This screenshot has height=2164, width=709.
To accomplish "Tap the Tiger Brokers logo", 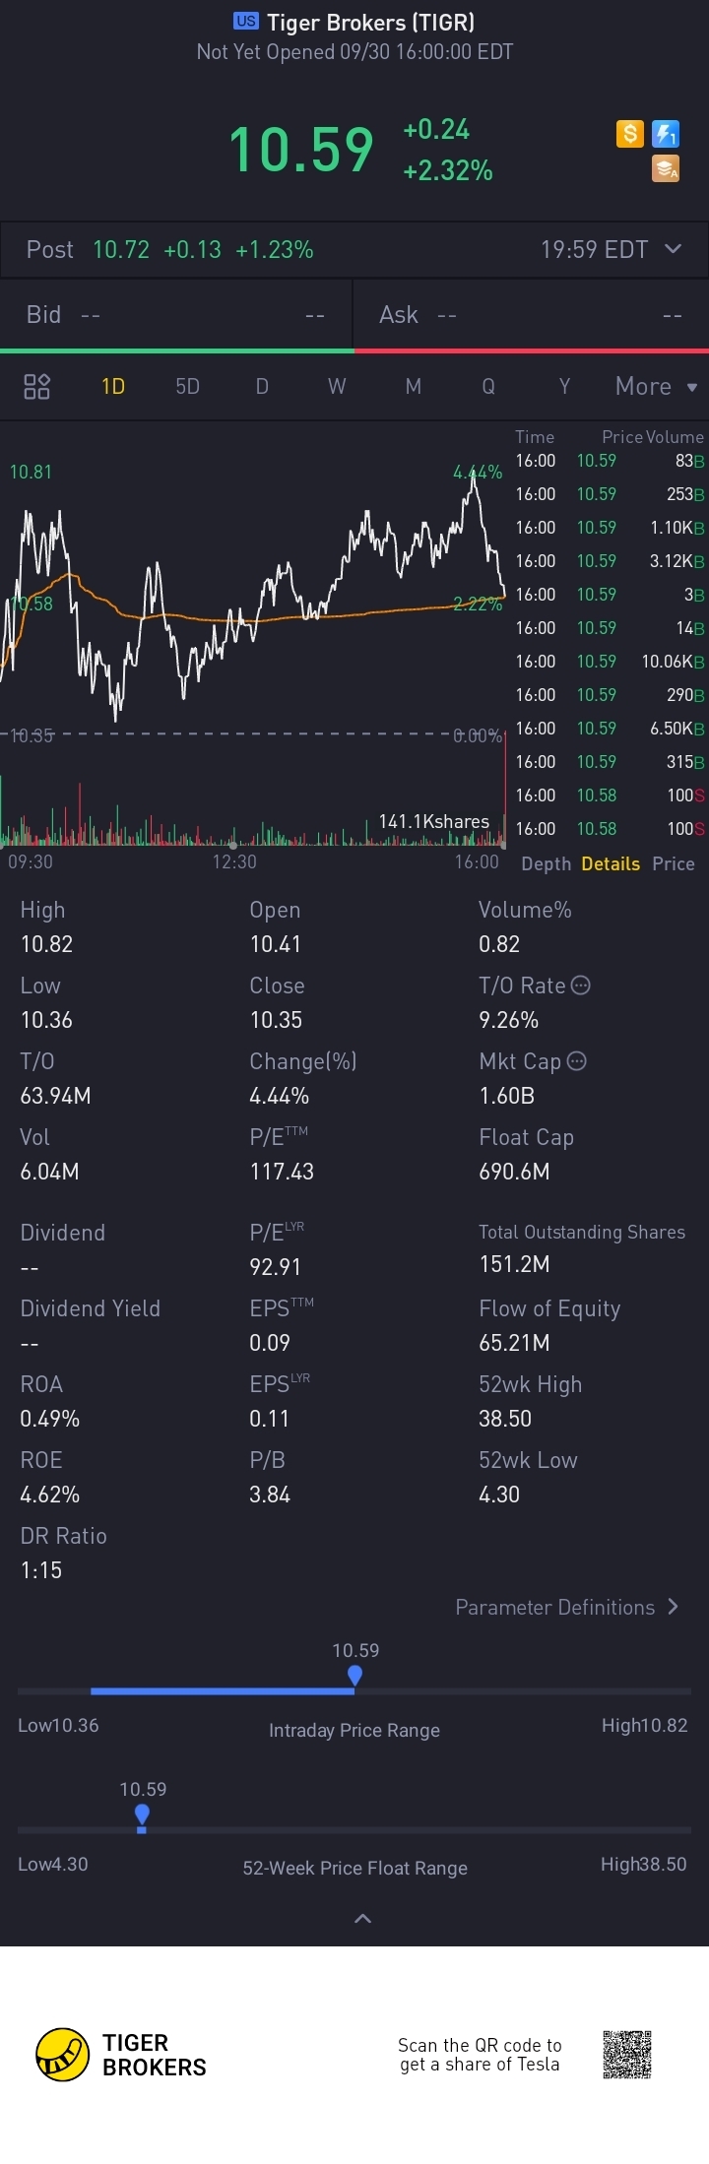I will (63, 2055).
